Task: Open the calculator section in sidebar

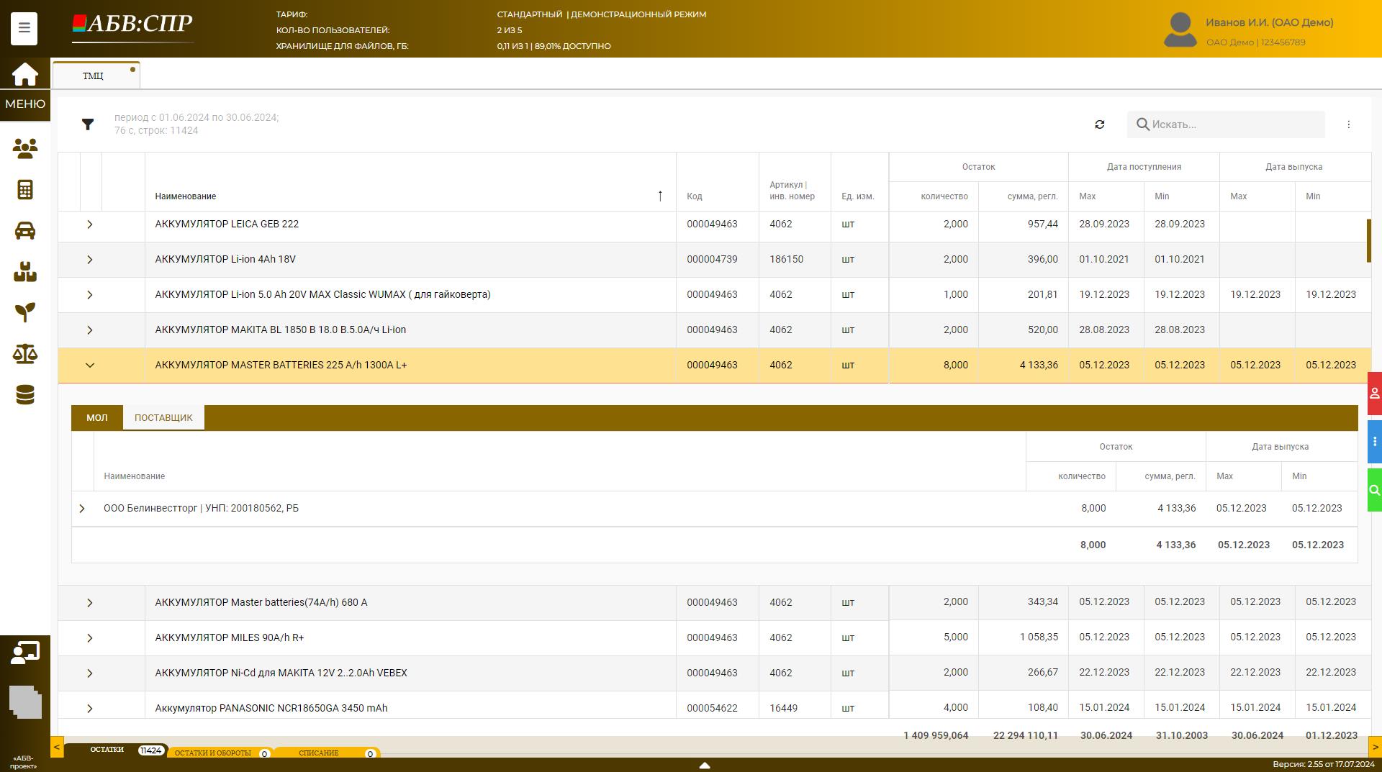Action: [x=25, y=190]
